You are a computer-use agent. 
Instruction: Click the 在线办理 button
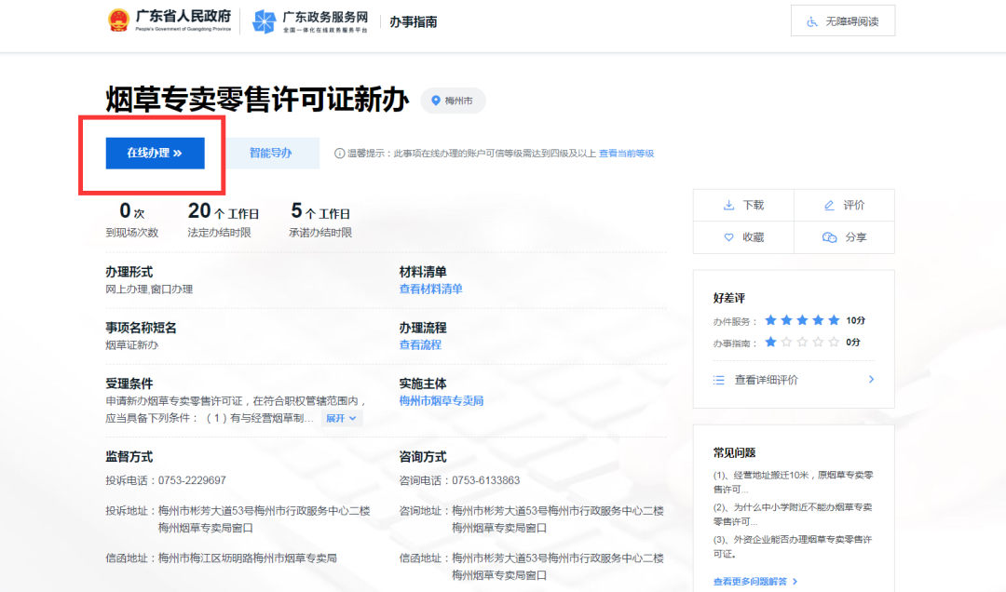156,153
